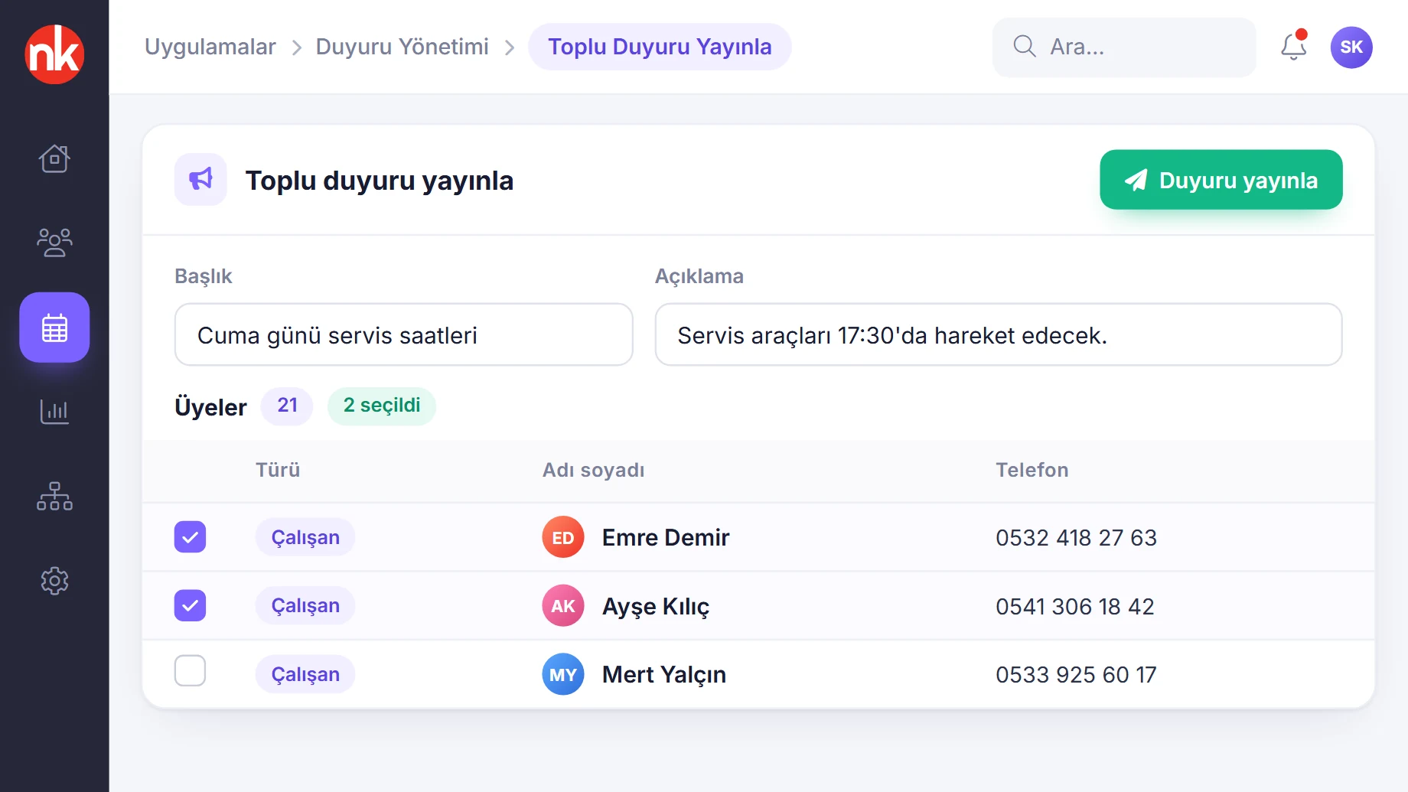Open the bar chart reports icon

(54, 412)
